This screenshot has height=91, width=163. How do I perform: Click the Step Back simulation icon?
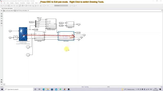tap(33, 6)
